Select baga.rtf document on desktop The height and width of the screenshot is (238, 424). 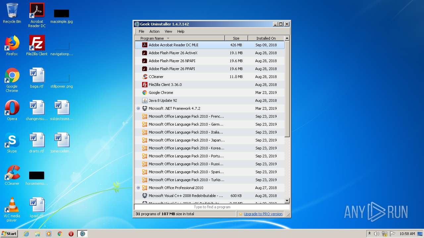click(x=37, y=78)
